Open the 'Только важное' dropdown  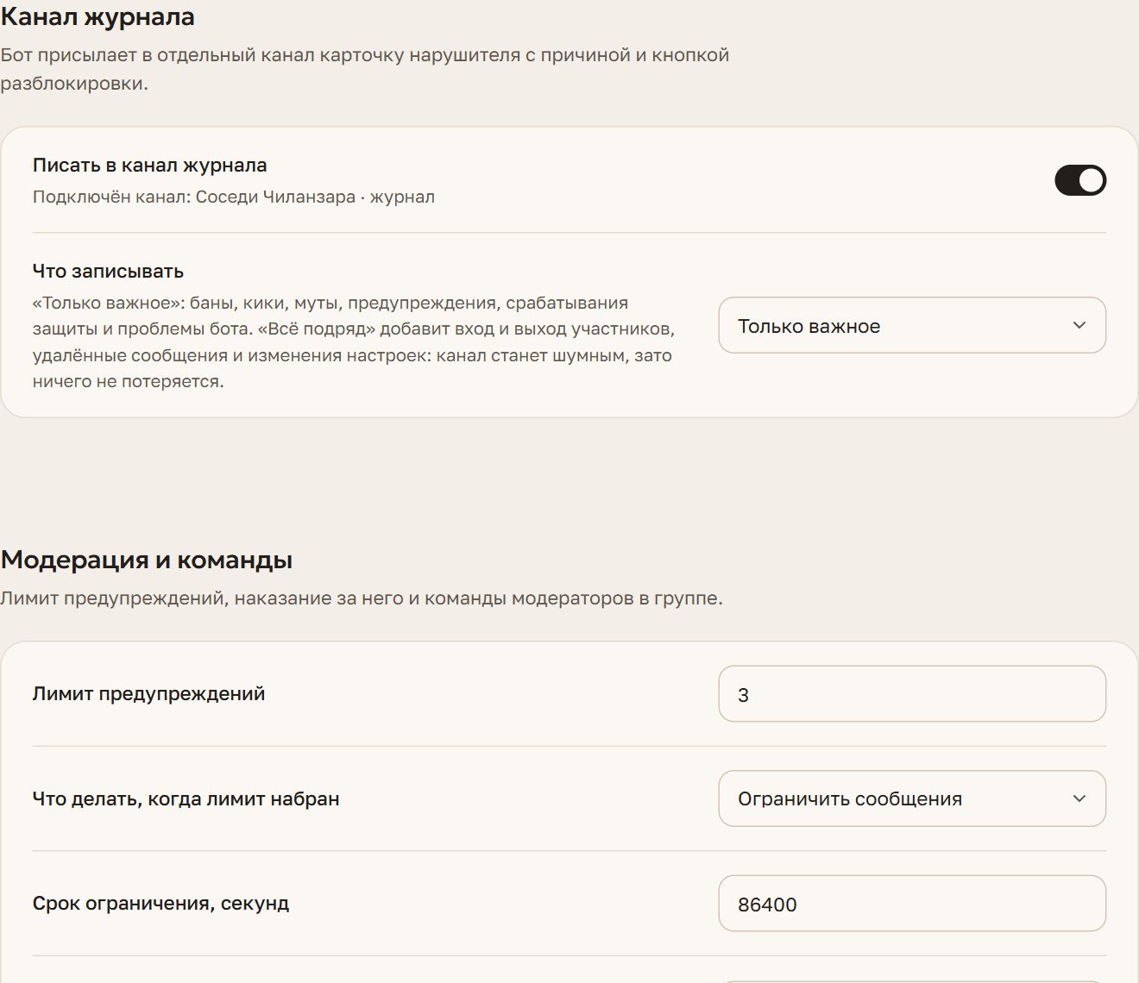click(912, 325)
